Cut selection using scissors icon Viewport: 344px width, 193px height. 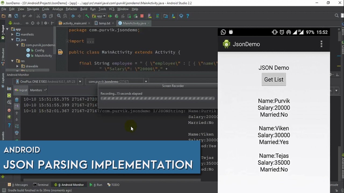coord(38,16)
